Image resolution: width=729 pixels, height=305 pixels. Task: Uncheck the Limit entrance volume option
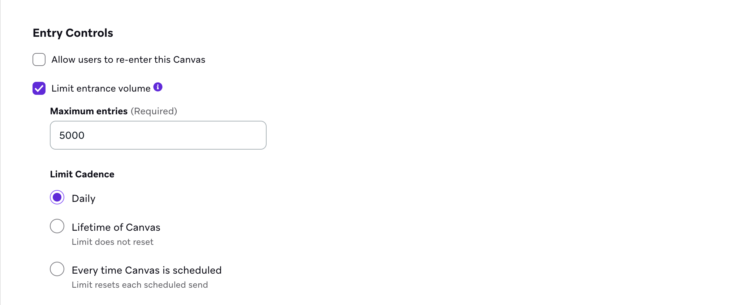click(x=39, y=88)
